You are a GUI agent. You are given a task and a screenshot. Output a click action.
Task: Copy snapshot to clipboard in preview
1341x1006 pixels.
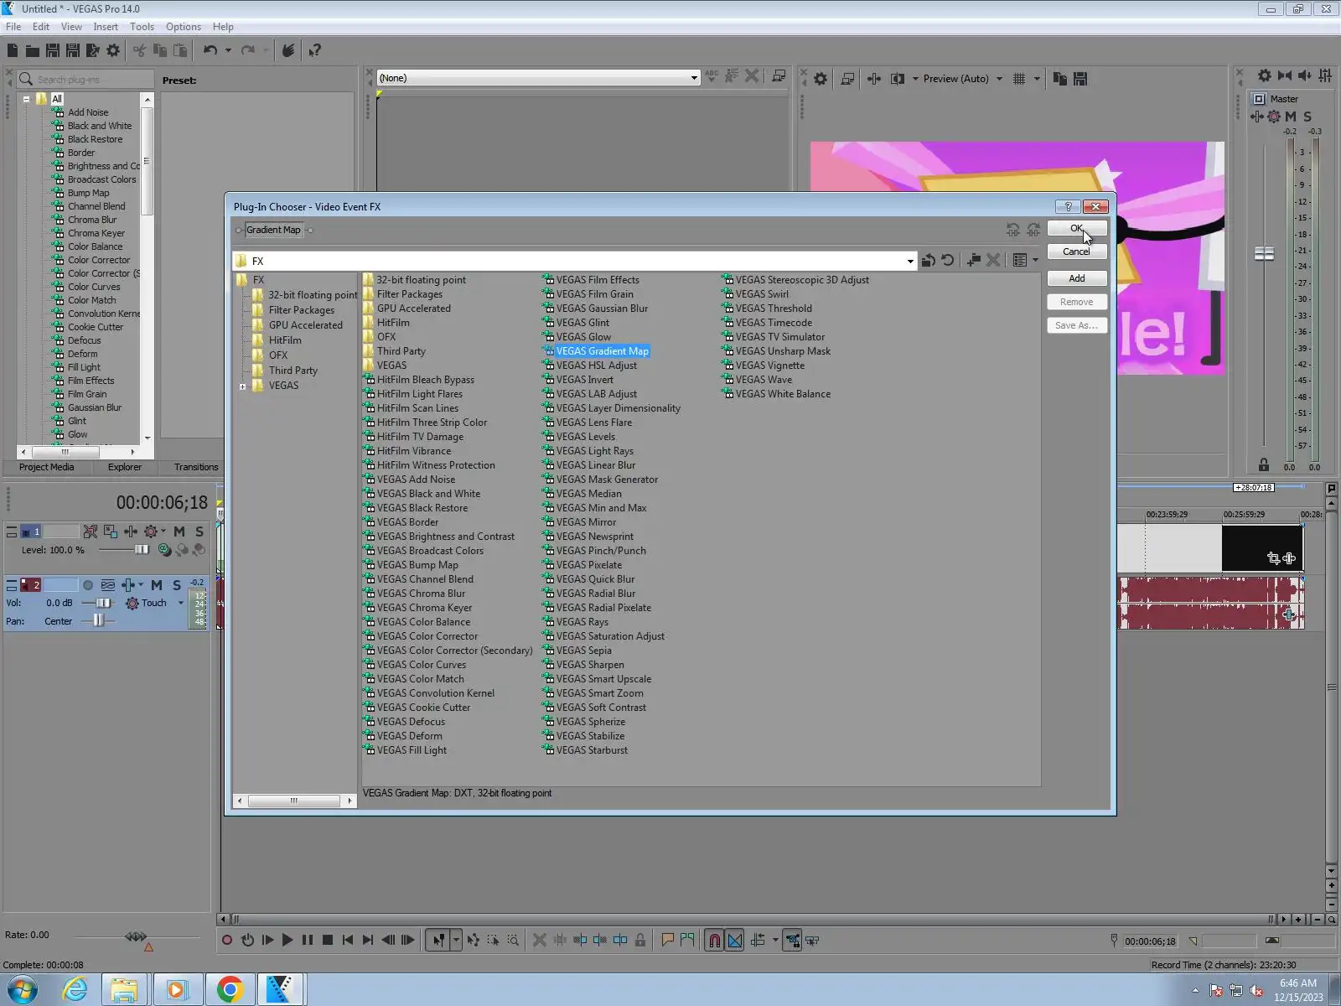(x=1060, y=79)
